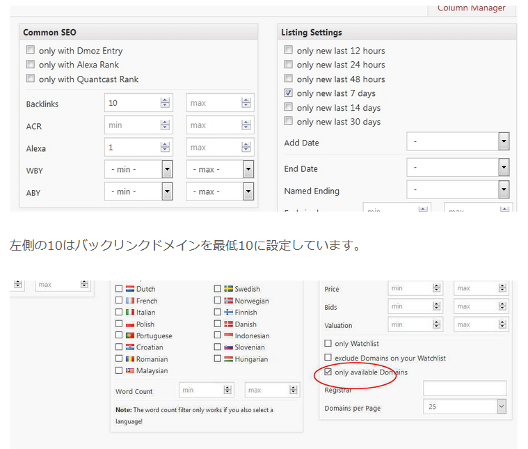Select the Portuguese flag language option

point(129,336)
